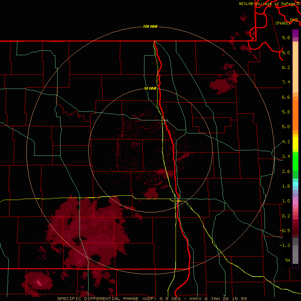Screen dimensions: 301x301
Task: Click the 0.2 scale value
Action: click(286, 216)
